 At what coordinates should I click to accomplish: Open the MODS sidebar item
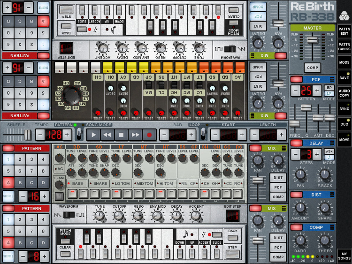tap(344, 62)
